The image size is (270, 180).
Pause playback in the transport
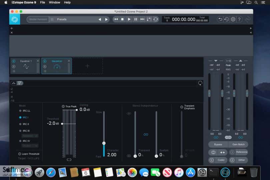click(136, 19)
